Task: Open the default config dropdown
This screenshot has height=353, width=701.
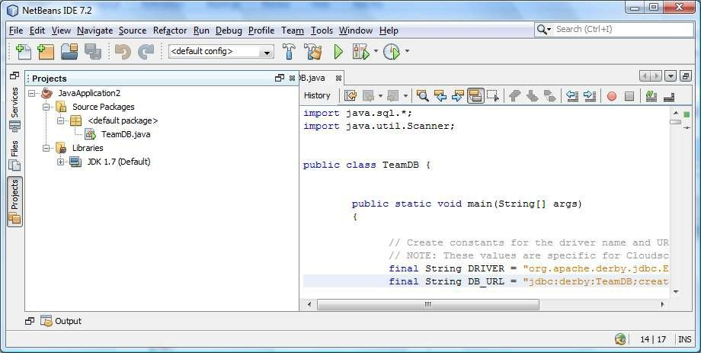Action: 221,52
